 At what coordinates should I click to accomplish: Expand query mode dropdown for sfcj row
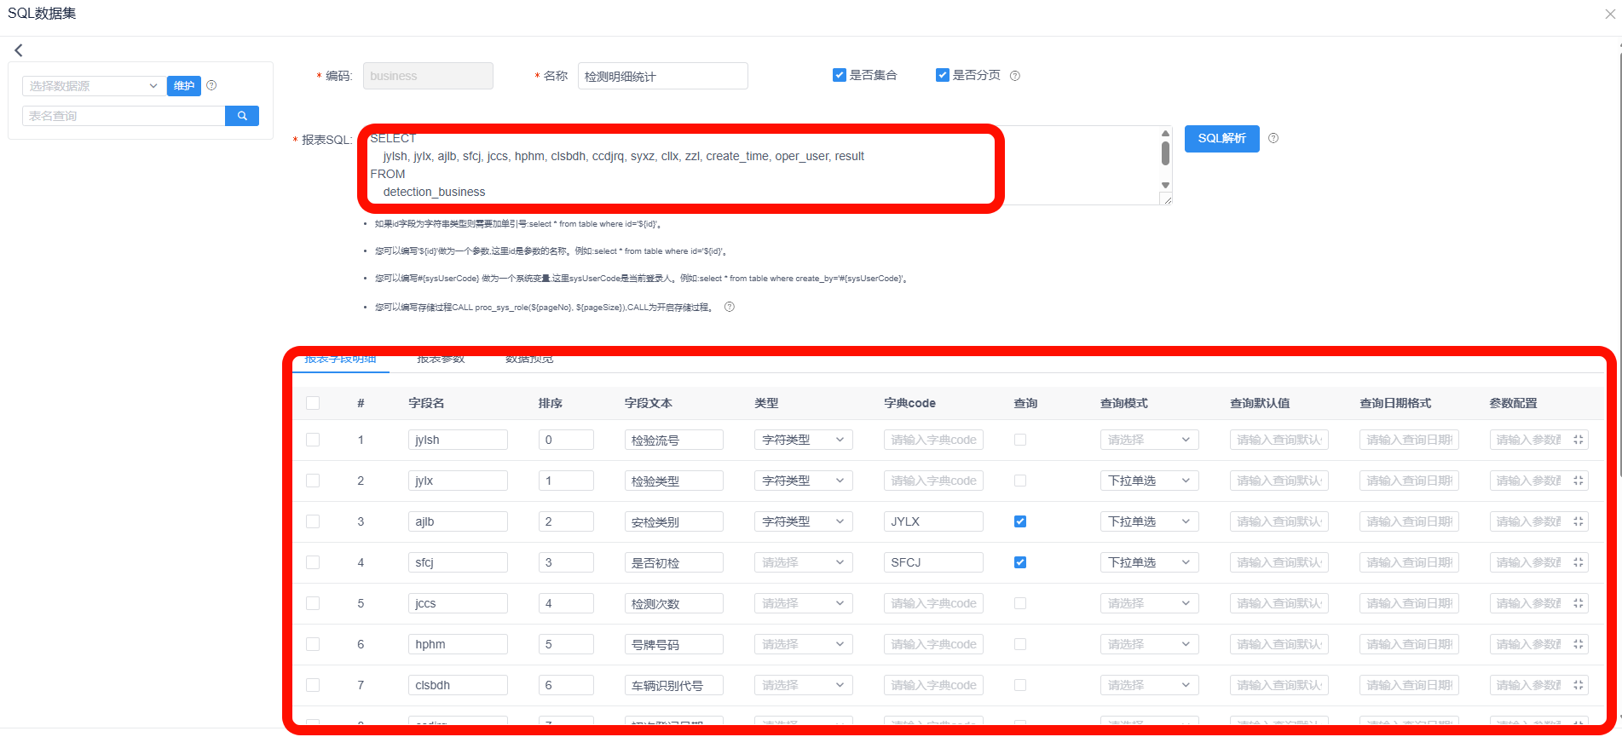[1149, 563]
